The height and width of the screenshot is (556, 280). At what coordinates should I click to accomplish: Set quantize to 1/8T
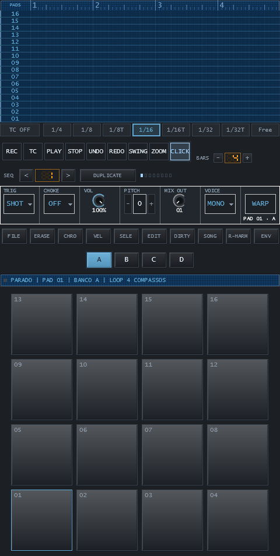(117, 130)
